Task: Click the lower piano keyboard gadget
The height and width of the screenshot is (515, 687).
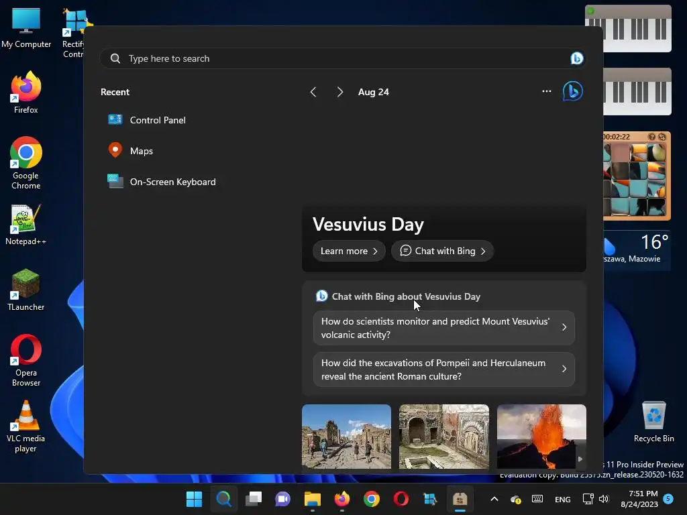Action: coord(637,91)
